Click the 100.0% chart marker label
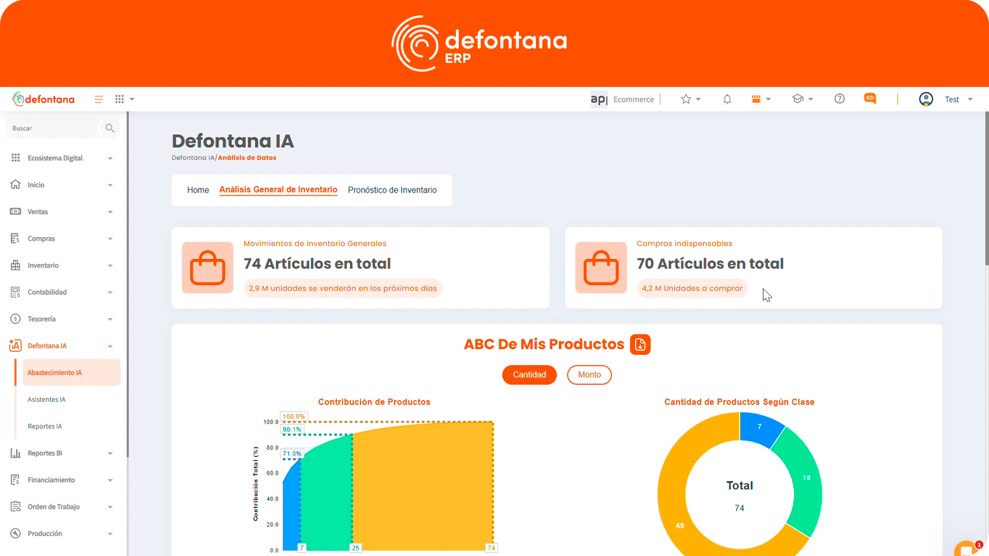The height and width of the screenshot is (556, 989). [x=294, y=416]
